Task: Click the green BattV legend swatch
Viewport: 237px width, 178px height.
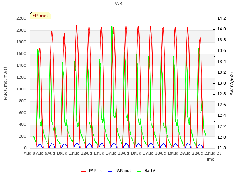Action: click(x=139, y=171)
